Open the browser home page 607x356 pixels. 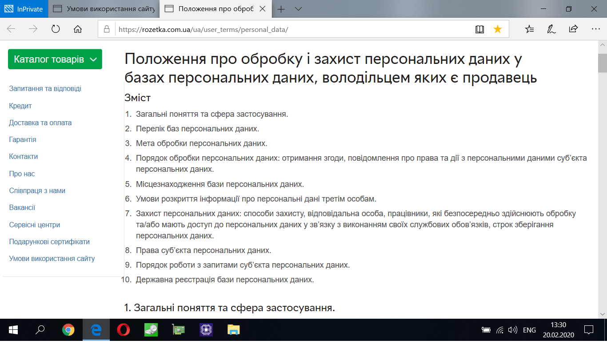78,29
